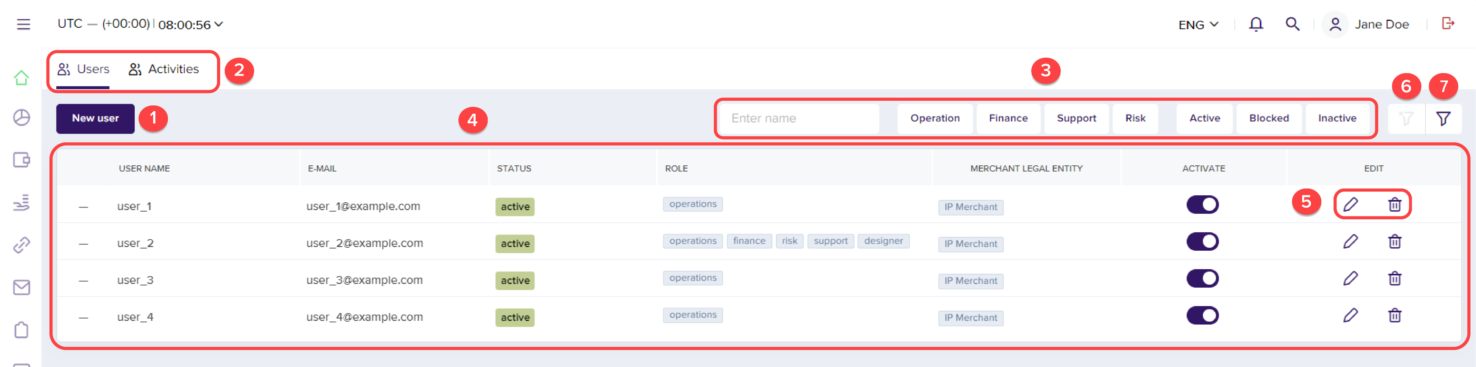1476x367 pixels.
Task: Edit user_3 with pencil icon
Action: click(1351, 278)
